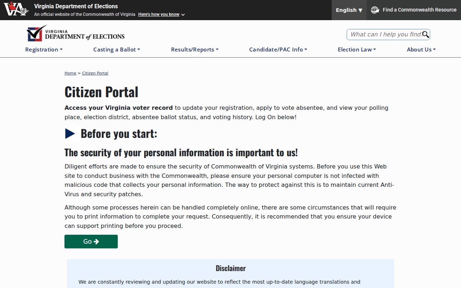The width and height of the screenshot is (461, 288).
Task: Click the green Go button
Action: [91, 242]
